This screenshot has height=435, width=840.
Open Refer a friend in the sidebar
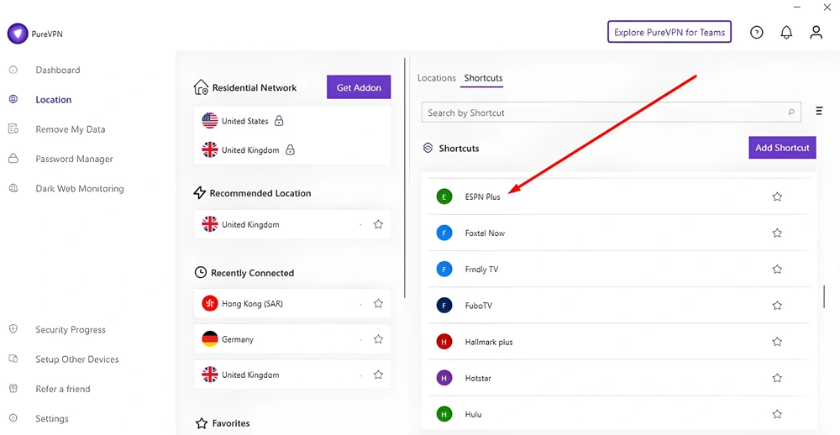(x=63, y=389)
